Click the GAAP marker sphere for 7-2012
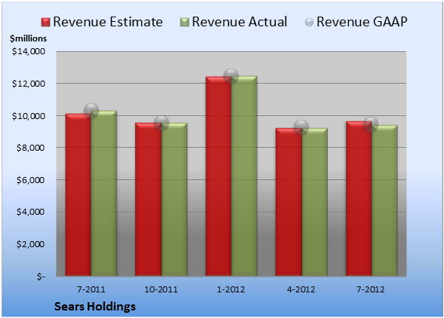Viewport: 444px width, 318px height. 371,124
